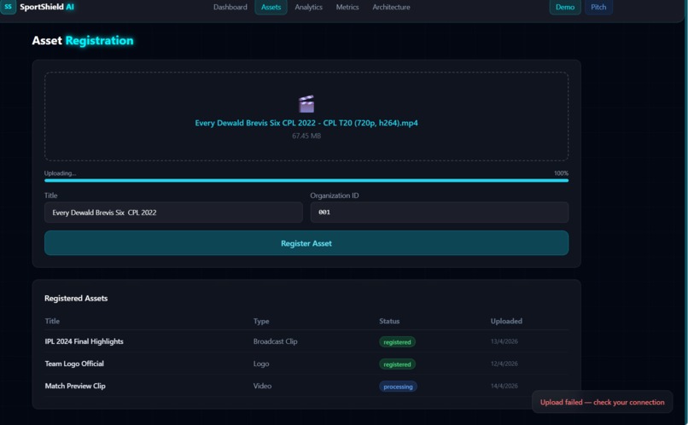Click the uploaded mp4 filename in dropzone
The width and height of the screenshot is (688, 425).
[x=306, y=123]
